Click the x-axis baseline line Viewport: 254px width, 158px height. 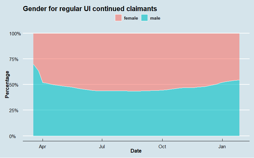tap(136, 141)
